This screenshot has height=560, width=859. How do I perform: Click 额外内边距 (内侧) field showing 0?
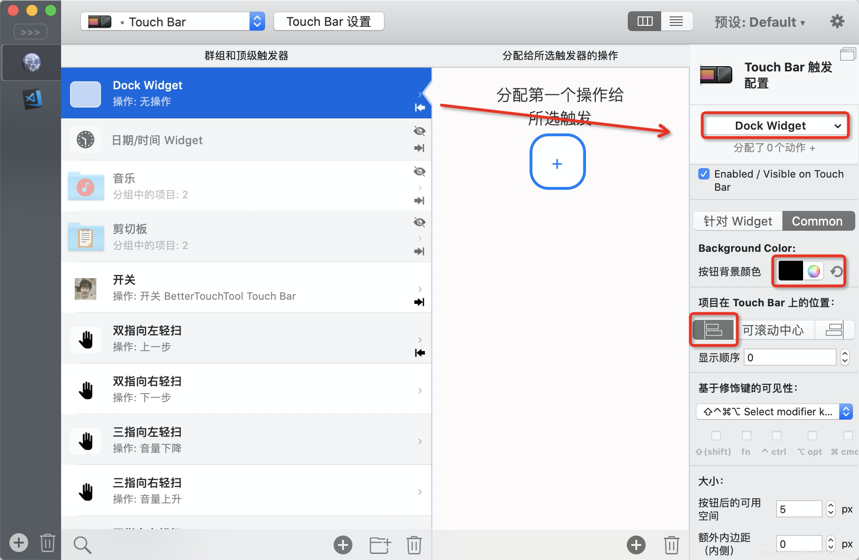(x=799, y=544)
